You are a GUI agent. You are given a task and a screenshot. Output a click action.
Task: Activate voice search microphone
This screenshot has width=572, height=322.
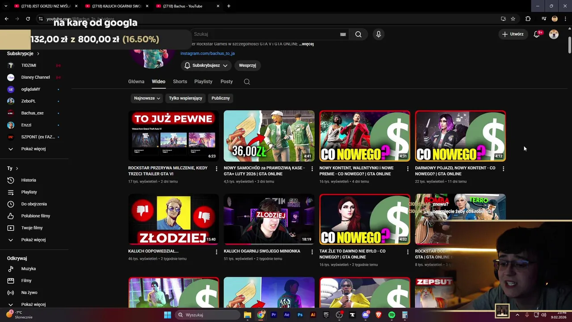click(379, 34)
